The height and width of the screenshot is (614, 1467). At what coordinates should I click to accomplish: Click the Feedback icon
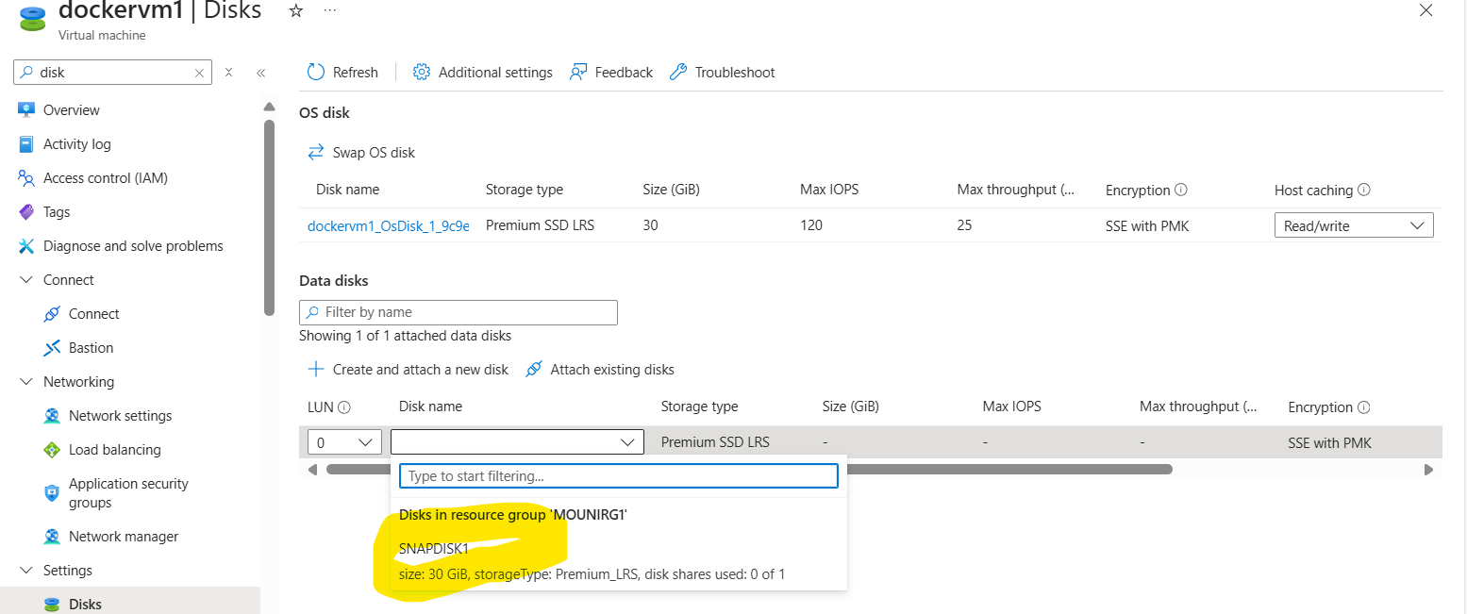pyautogui.click(x=578, y=73)
